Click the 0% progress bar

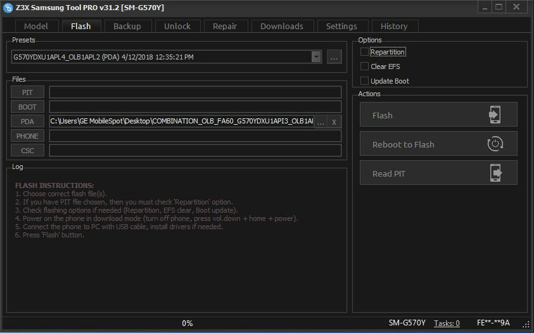[x=187, y=323]
